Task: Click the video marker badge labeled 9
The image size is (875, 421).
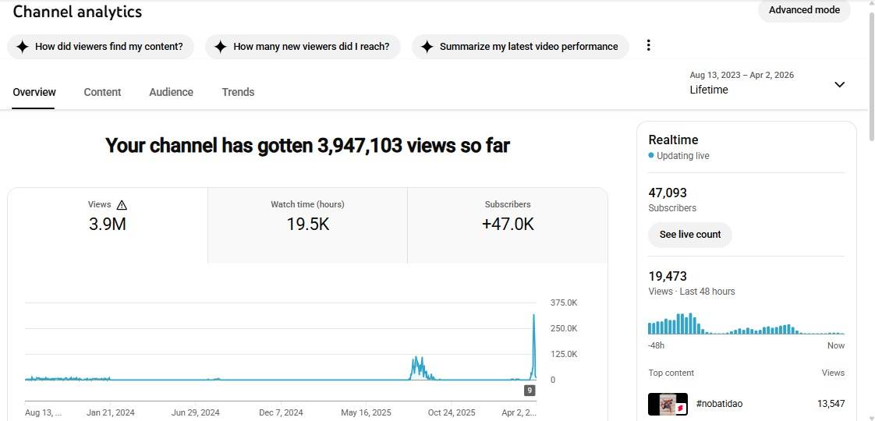Action: 530,391
